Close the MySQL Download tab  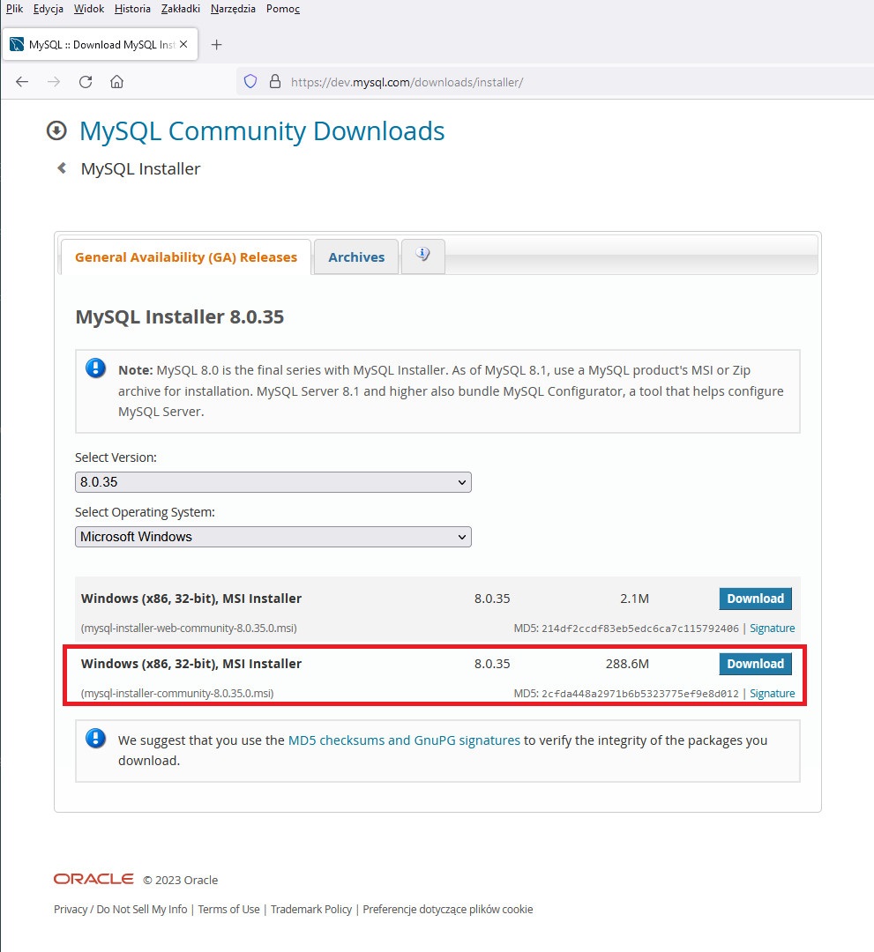coord(183,44)
